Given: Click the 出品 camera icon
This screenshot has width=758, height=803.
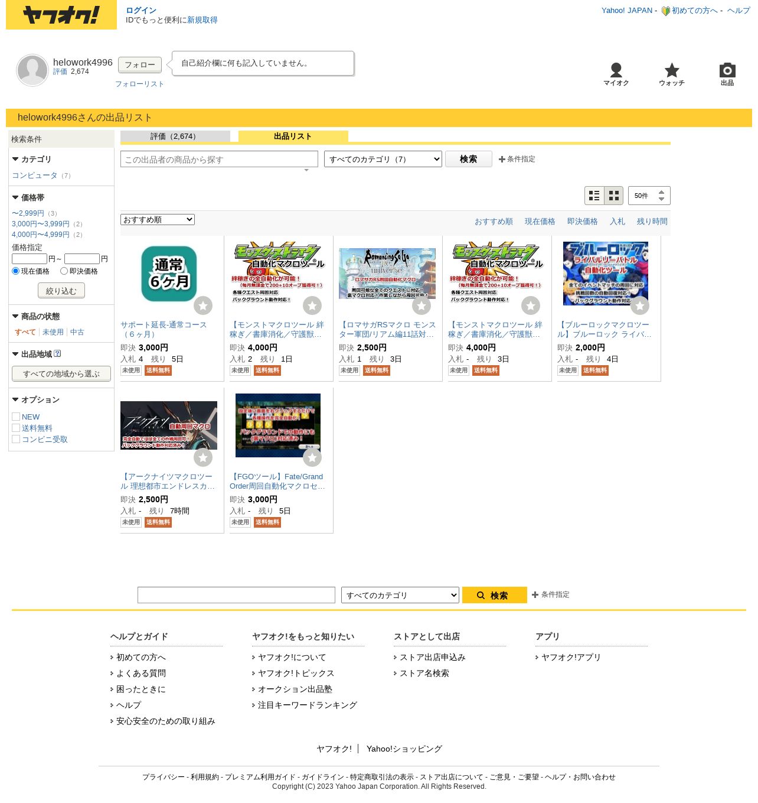Looking at the screenshot, I should pyautogui.click(x=727, y=74).
